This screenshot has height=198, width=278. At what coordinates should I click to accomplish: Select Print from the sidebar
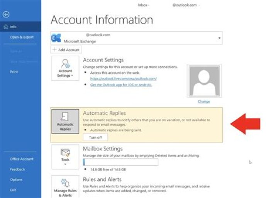[x=14, y=72]
